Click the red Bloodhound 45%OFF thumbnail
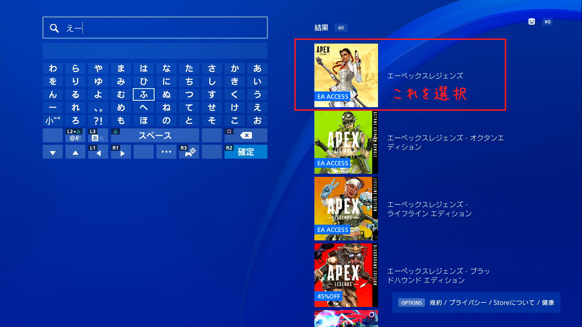The height and width of the screenshot is (327, 582). click(x=346, y=275)
